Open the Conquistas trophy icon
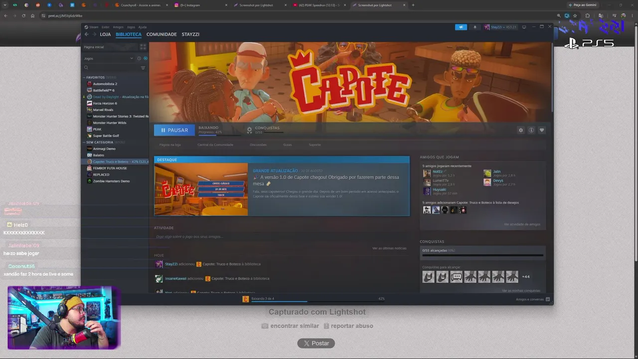 250,130
